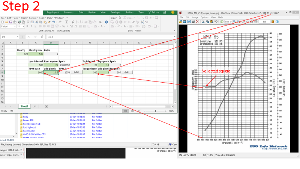Open the Developer ribbon tab
Viewport: 300px width, 169px height.
tap(115, 12)
